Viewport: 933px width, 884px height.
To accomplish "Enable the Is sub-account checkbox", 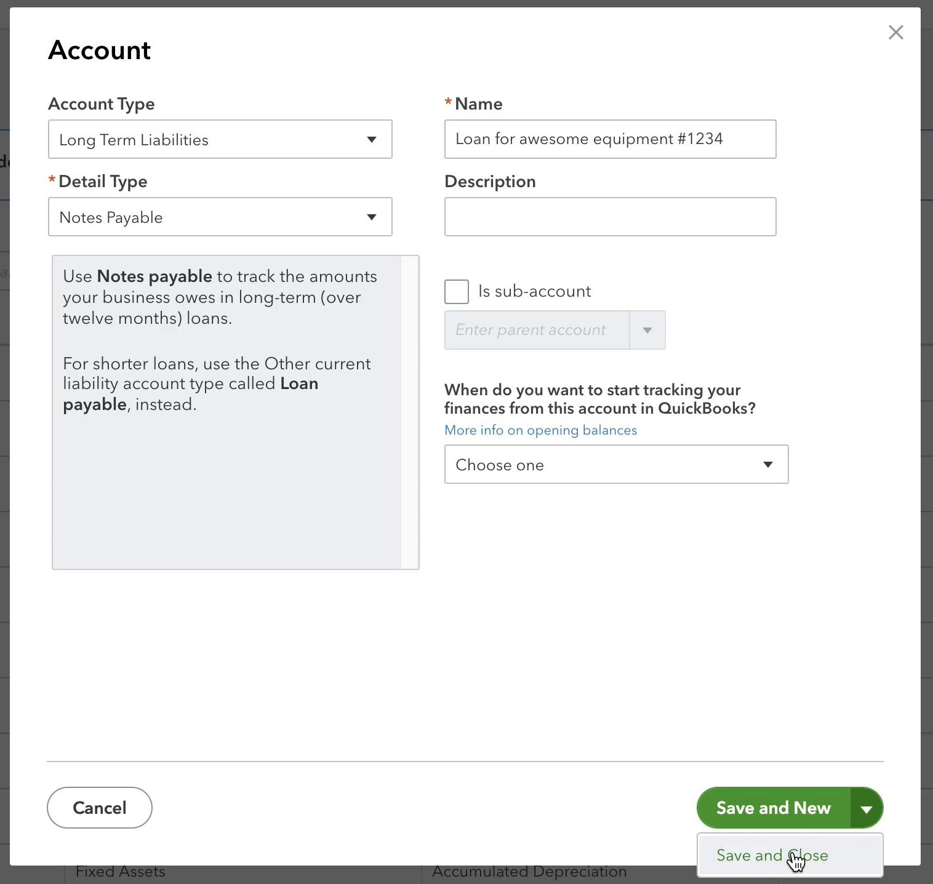I will coord(456,291).
